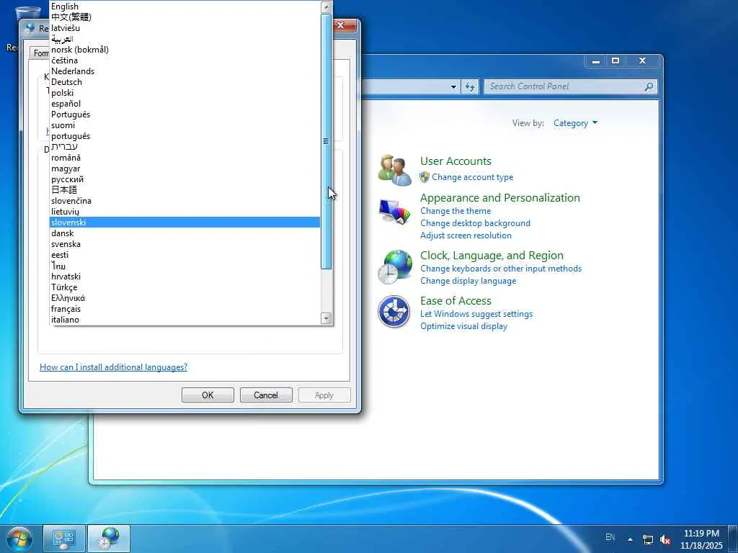This screenshot has height=553, width=738.
Task: Select eesti in the dropdown list
Action: (184, 255)
